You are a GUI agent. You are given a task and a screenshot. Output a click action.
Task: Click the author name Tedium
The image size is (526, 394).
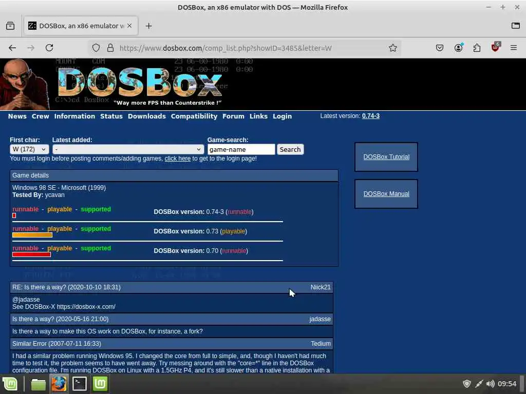point(321,344)
